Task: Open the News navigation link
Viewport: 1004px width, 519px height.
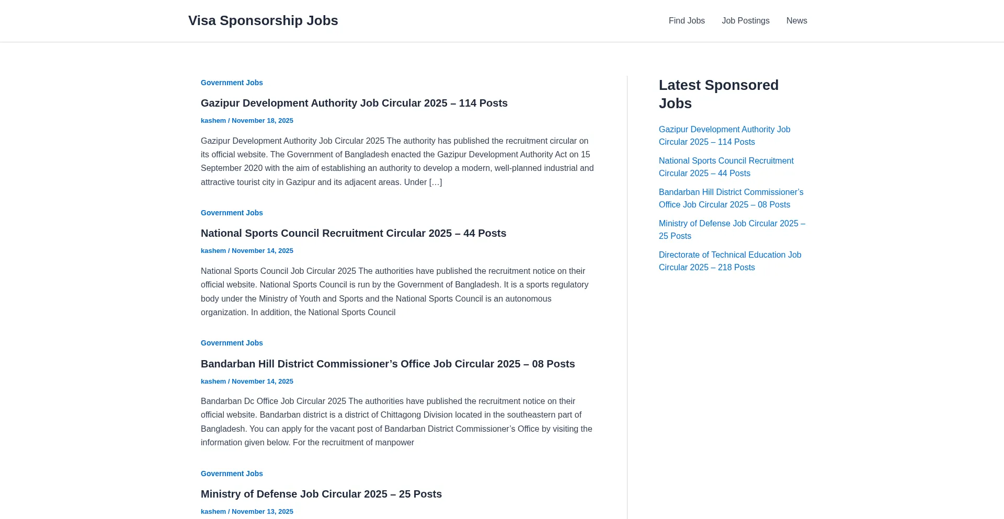Action: point(796,21)
